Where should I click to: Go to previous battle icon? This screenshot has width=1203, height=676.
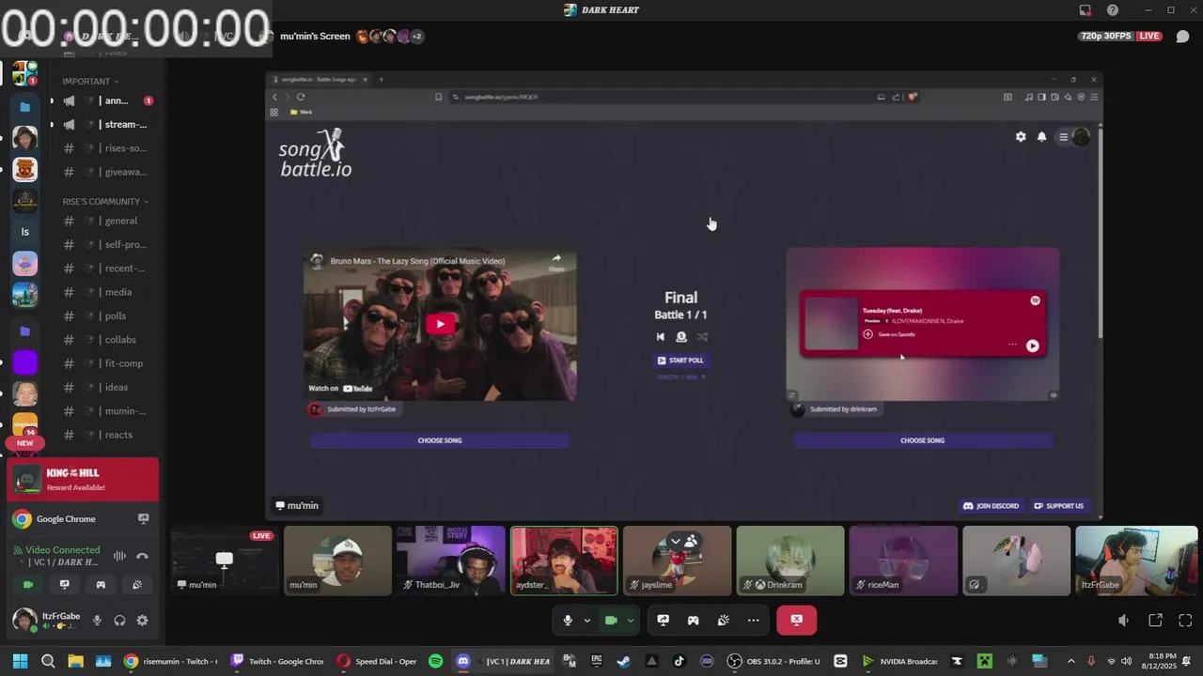[660, 336]
